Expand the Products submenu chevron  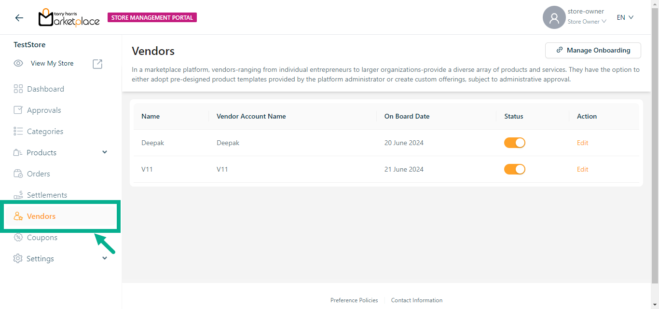coord(105,152)
